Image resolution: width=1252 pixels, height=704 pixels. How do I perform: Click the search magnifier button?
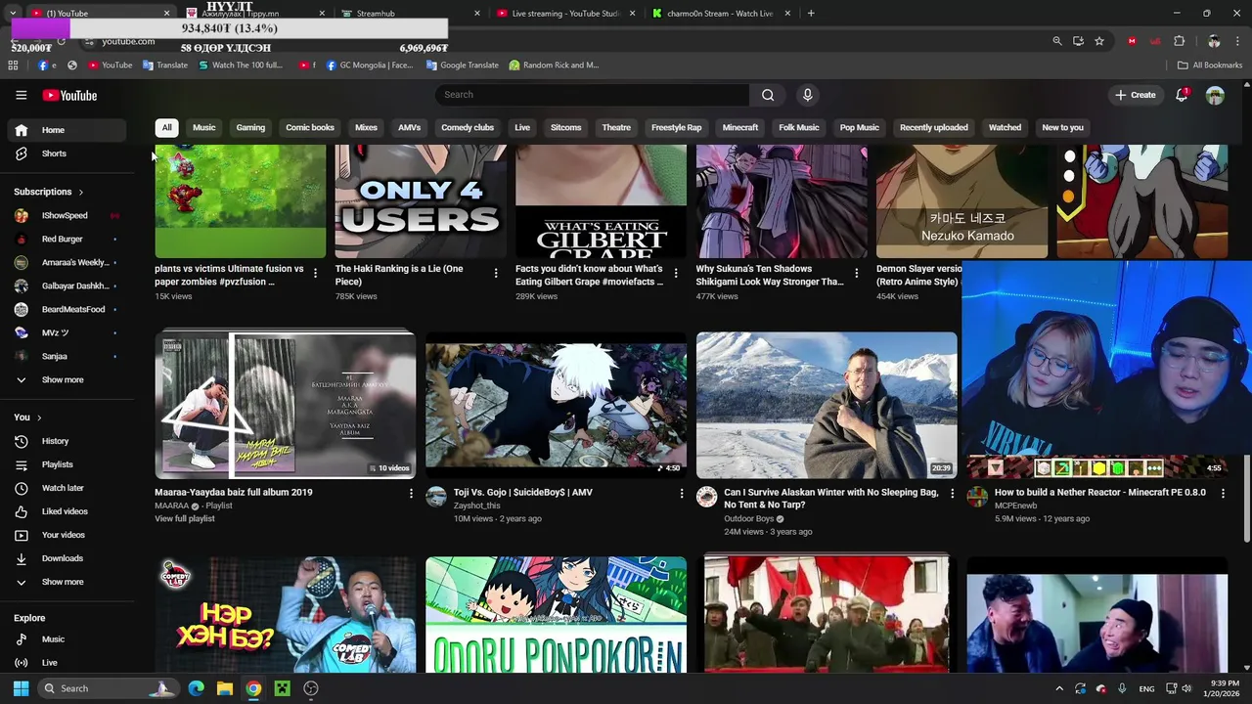coord(768,95)
